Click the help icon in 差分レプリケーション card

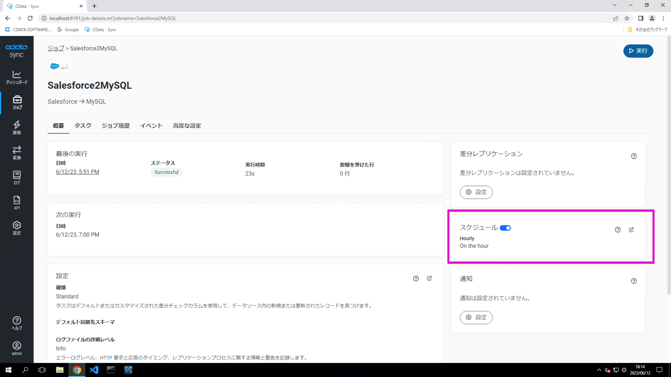coord(634,156)
